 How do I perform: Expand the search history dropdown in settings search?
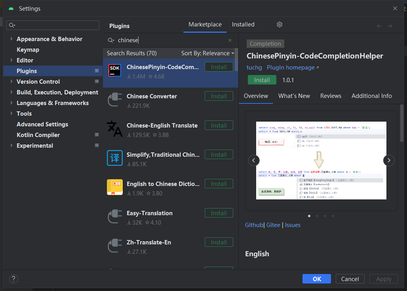[x=12, y=25]
